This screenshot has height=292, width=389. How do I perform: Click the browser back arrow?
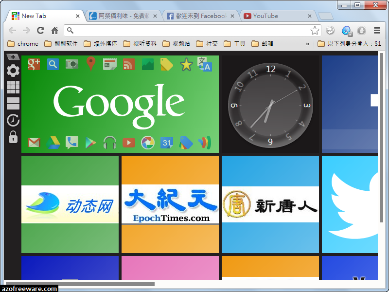[13, 31]
